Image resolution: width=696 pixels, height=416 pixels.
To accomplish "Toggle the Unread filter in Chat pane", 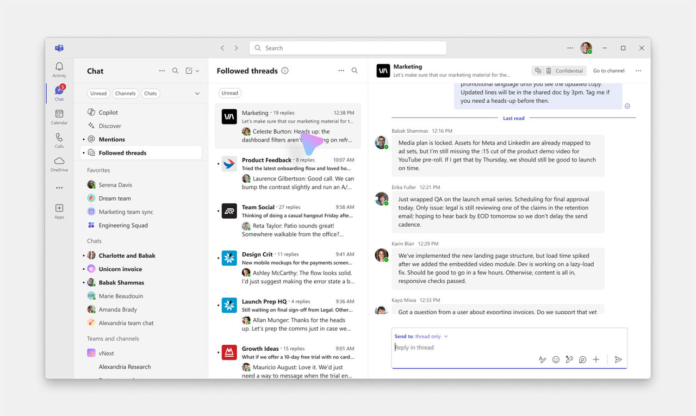I will pos(98,94).
